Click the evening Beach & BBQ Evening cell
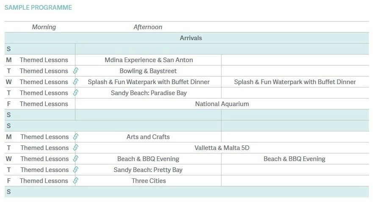The image size is (374, 202). pyautogui.click(x=294, y=159)
